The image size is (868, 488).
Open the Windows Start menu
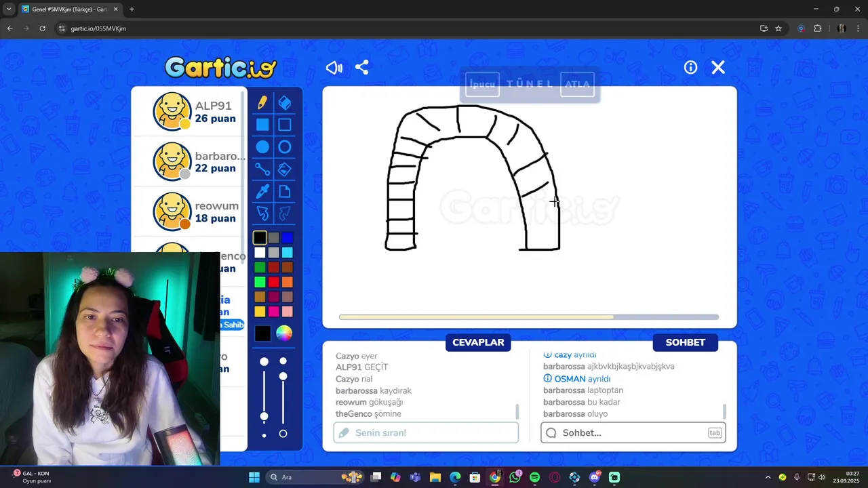[x=254, y=477]
